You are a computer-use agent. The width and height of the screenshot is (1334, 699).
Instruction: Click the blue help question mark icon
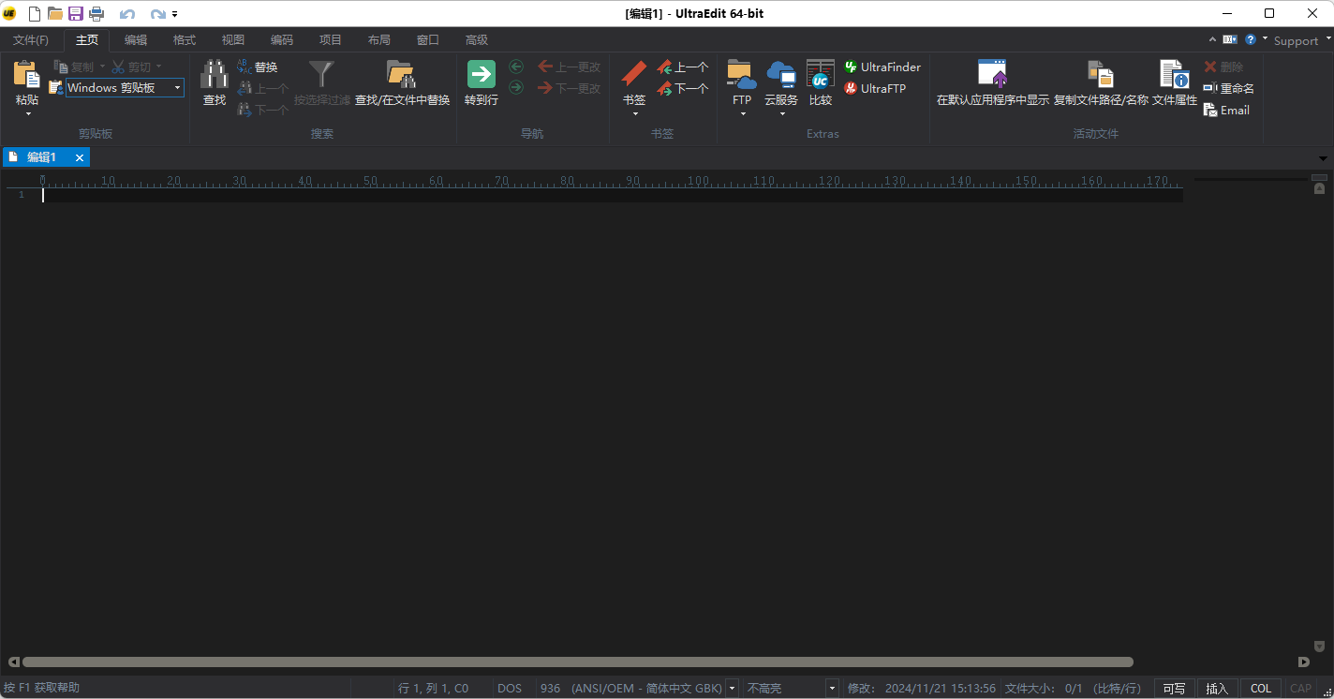click(1251, 39)
